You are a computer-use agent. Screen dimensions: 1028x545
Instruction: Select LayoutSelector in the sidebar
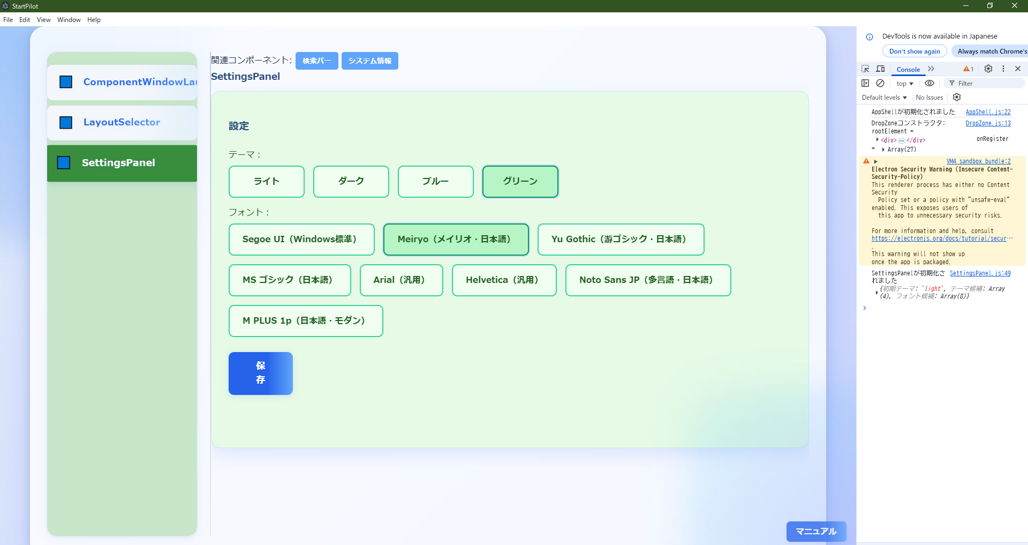pyautogui.click(x=122, y=123)
